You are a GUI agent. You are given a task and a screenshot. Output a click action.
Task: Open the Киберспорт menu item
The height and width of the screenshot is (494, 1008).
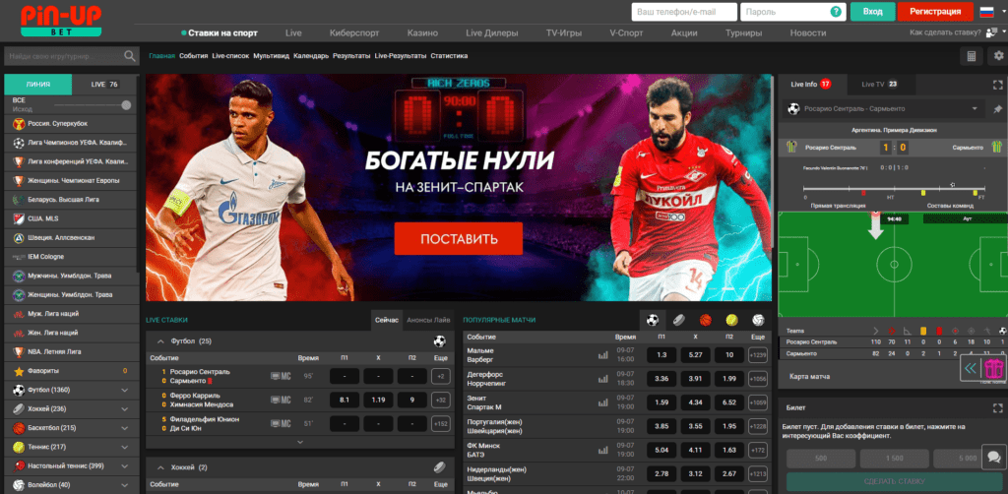pos(354,32)
